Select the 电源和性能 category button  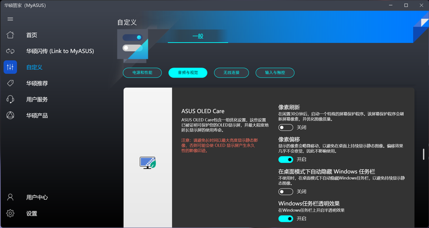142,73
